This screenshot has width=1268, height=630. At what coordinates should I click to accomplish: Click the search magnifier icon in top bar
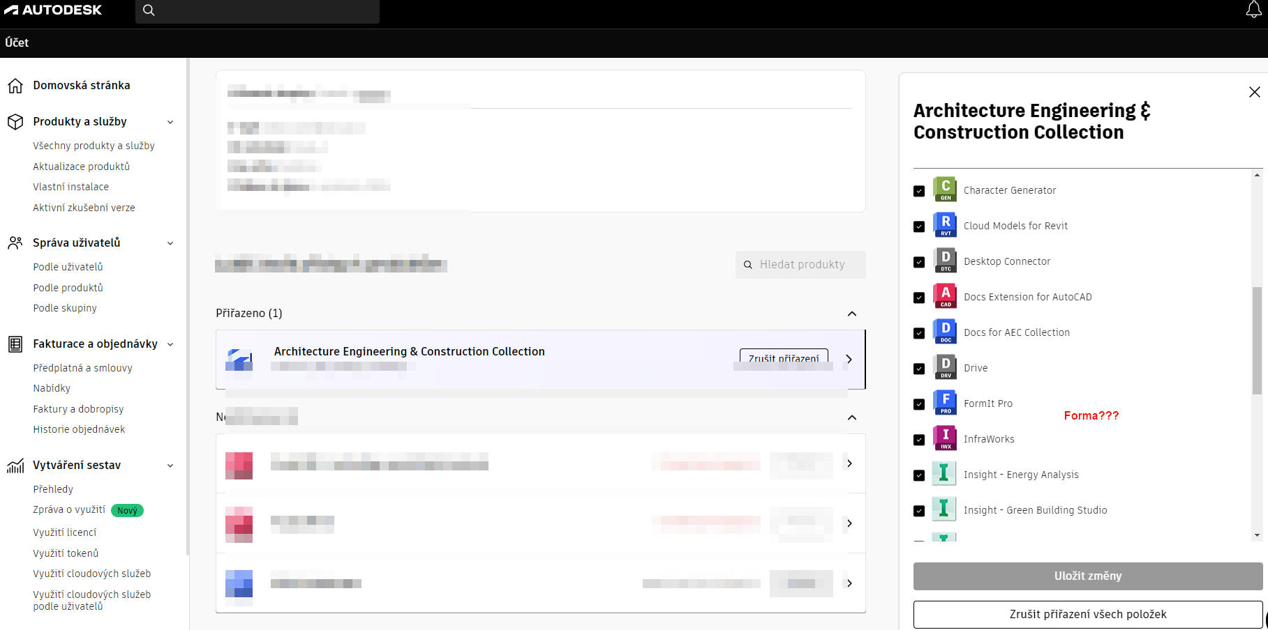149,10
